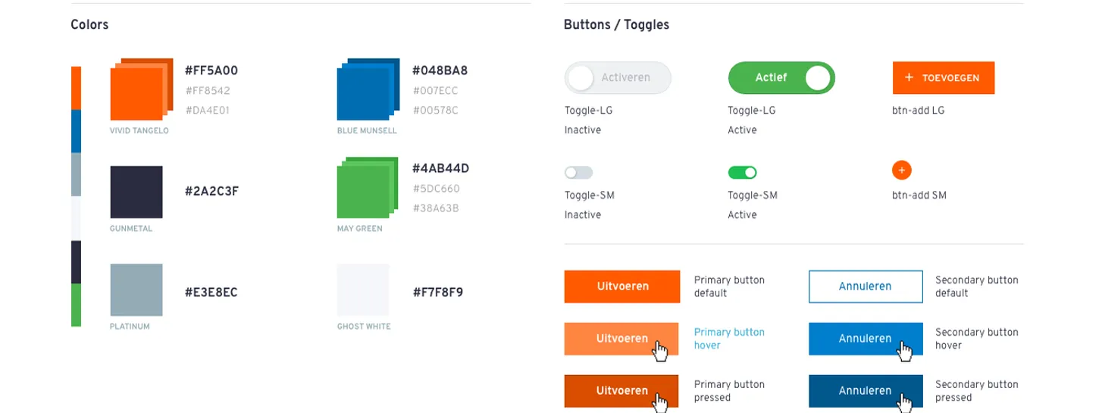Choose the Ghost White color swatch
The height and width of the screenshot is (413, 1102).
coord(363,290)
